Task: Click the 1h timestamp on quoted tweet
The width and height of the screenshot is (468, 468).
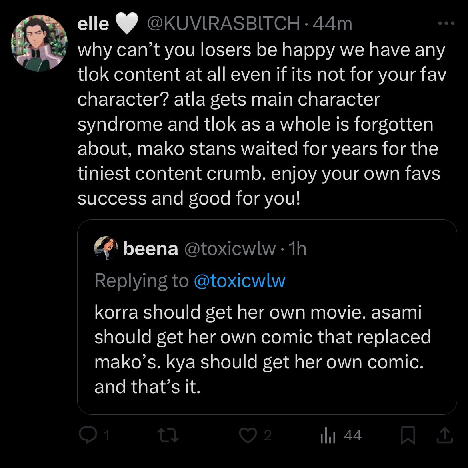Action: (297, 249)
